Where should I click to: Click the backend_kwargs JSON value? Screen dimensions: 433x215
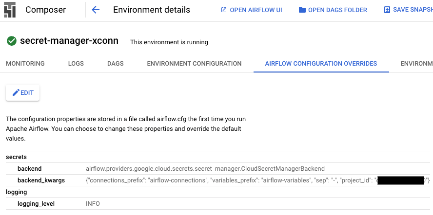coord(258,180)
